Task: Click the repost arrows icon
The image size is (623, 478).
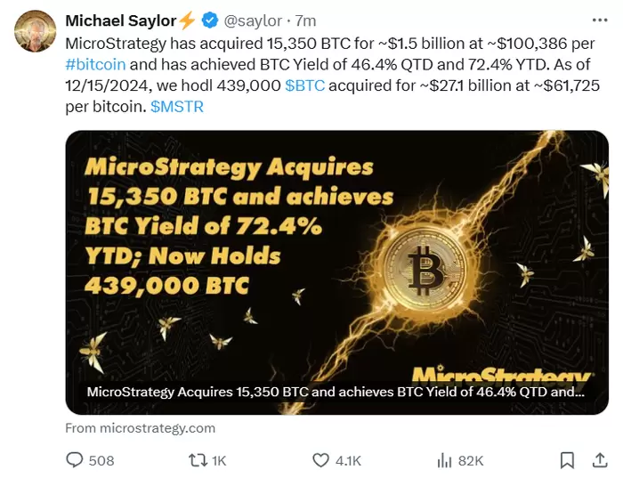Action: click(199, 460)
